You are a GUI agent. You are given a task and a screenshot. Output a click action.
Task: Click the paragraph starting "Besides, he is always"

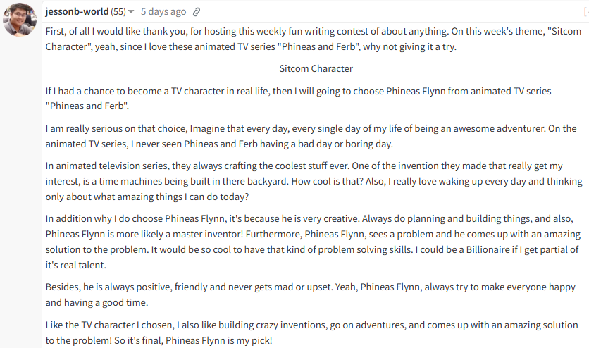310,294
